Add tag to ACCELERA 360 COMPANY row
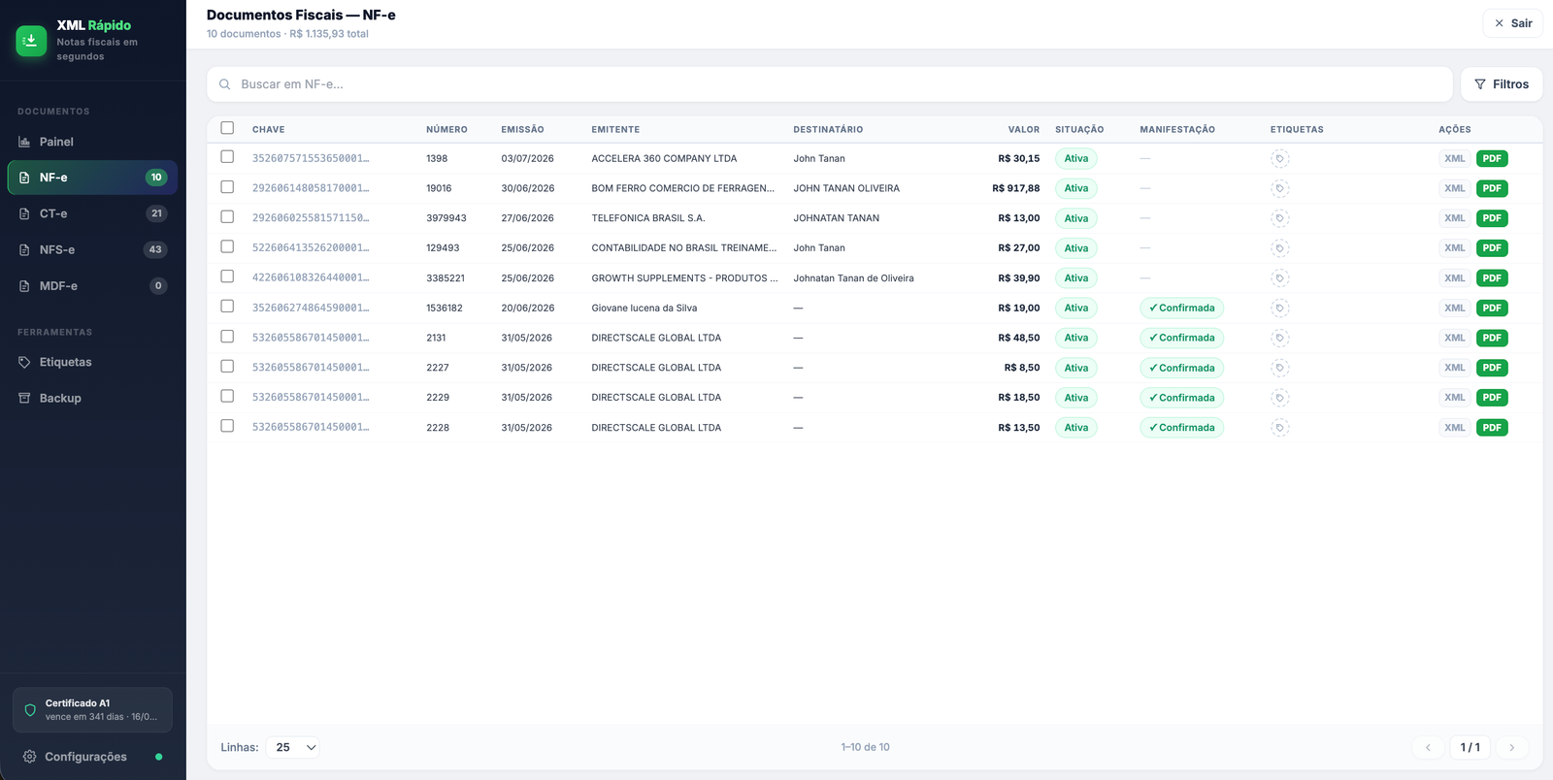The height and width of the screenshot is (780, 1553). [1280, 159]
